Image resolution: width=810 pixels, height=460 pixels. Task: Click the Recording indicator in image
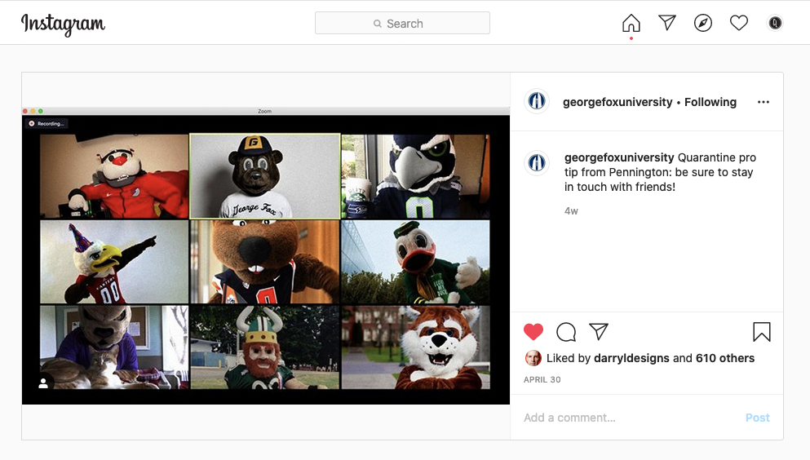click(x=47, y=123)
